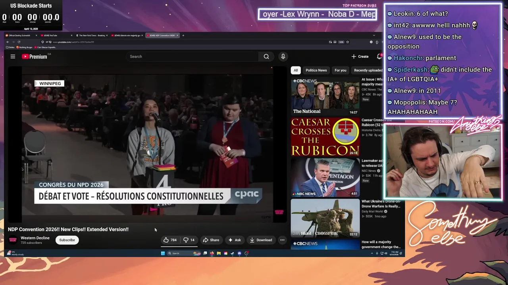
Task: Click Create button in YouTube header
Action: (x=360, y=57)
